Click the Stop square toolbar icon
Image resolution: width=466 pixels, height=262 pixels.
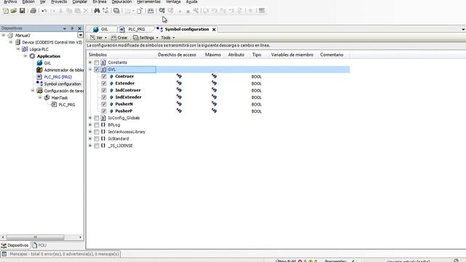click(x=188, y=12)
